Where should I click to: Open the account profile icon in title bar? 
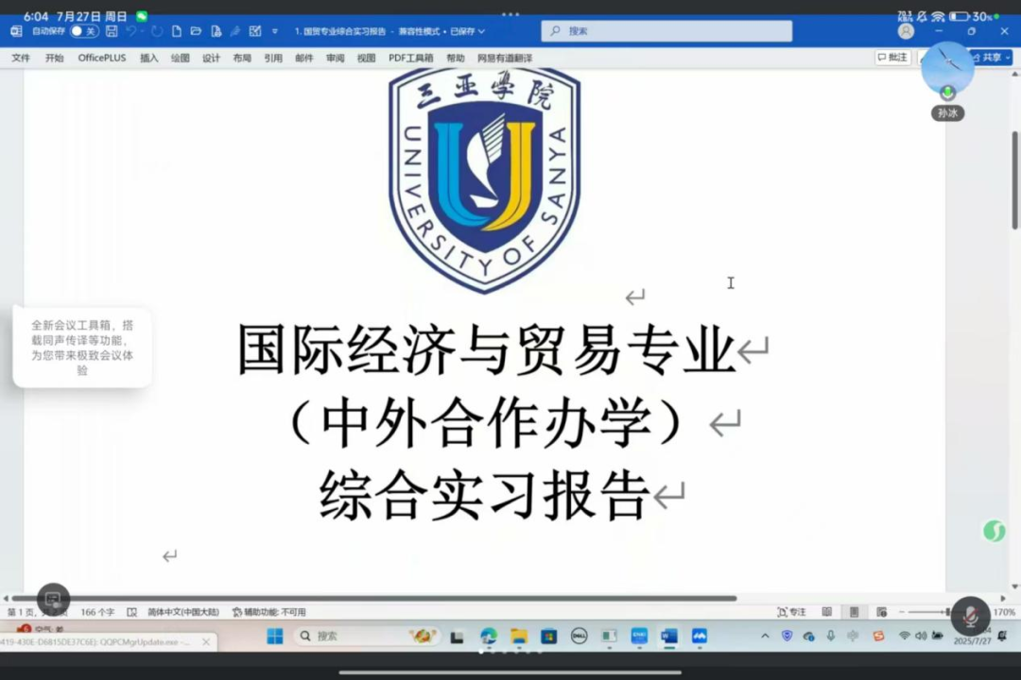tap(906, 30)
